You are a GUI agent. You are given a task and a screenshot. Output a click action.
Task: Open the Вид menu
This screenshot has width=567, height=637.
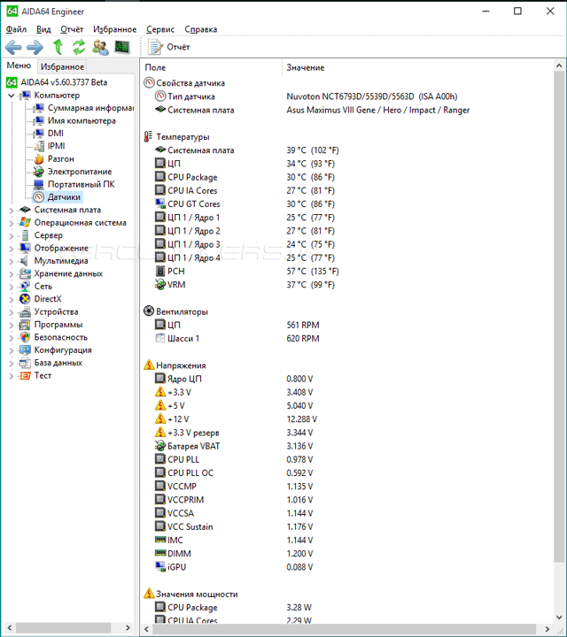pos(43,29)
